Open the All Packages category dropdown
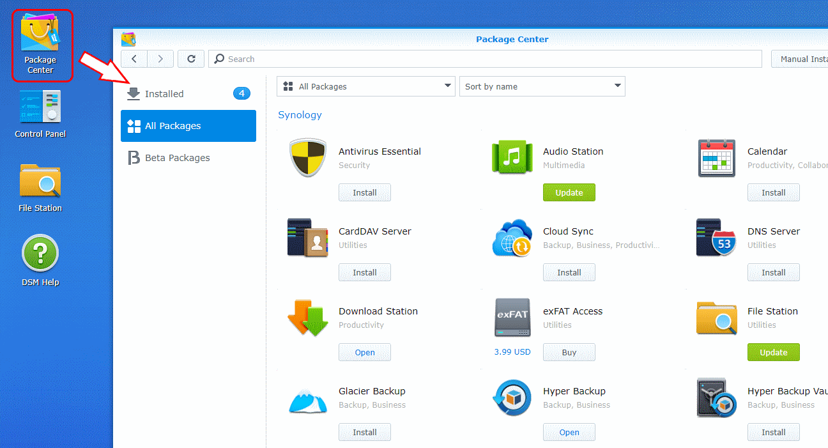 [x=366, y=86]
